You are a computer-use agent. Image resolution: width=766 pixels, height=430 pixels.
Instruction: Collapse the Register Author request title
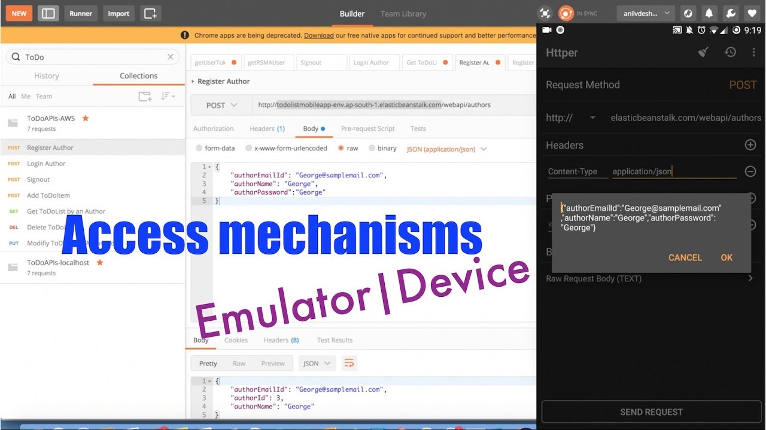193,81
